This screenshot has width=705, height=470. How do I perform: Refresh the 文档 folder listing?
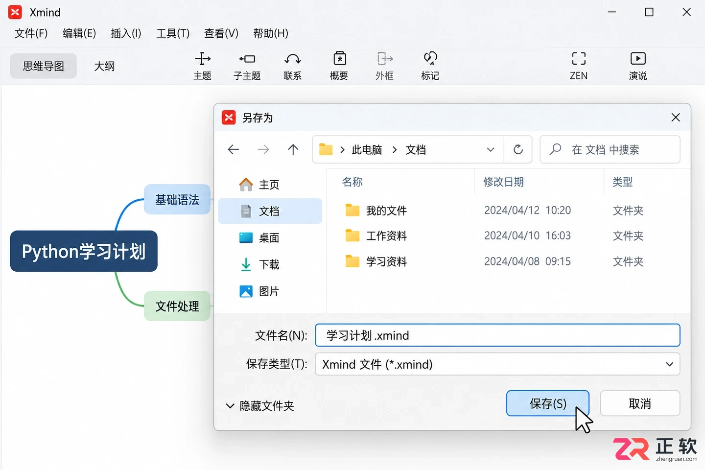[x=518, y=149]
